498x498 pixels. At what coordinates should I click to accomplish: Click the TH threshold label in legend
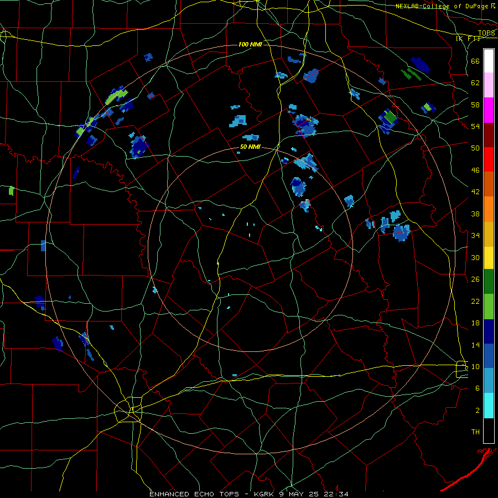[475, 432]
